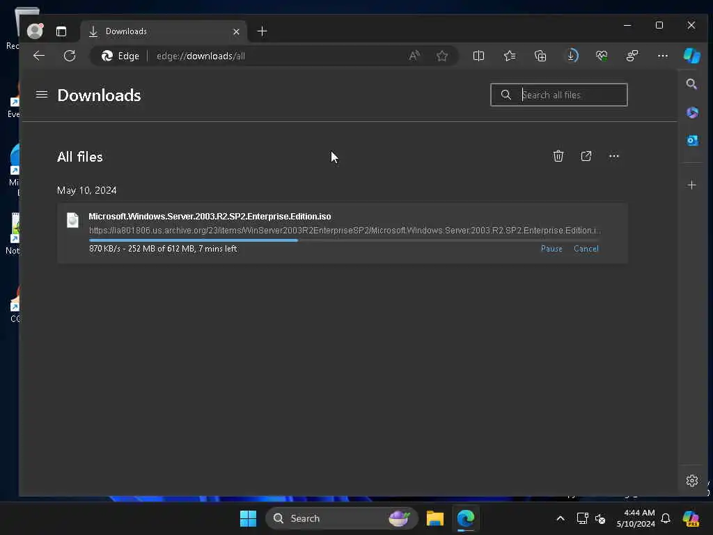
Task: Toggle Read aloud icon in address bar
Action: click(414, 56)
